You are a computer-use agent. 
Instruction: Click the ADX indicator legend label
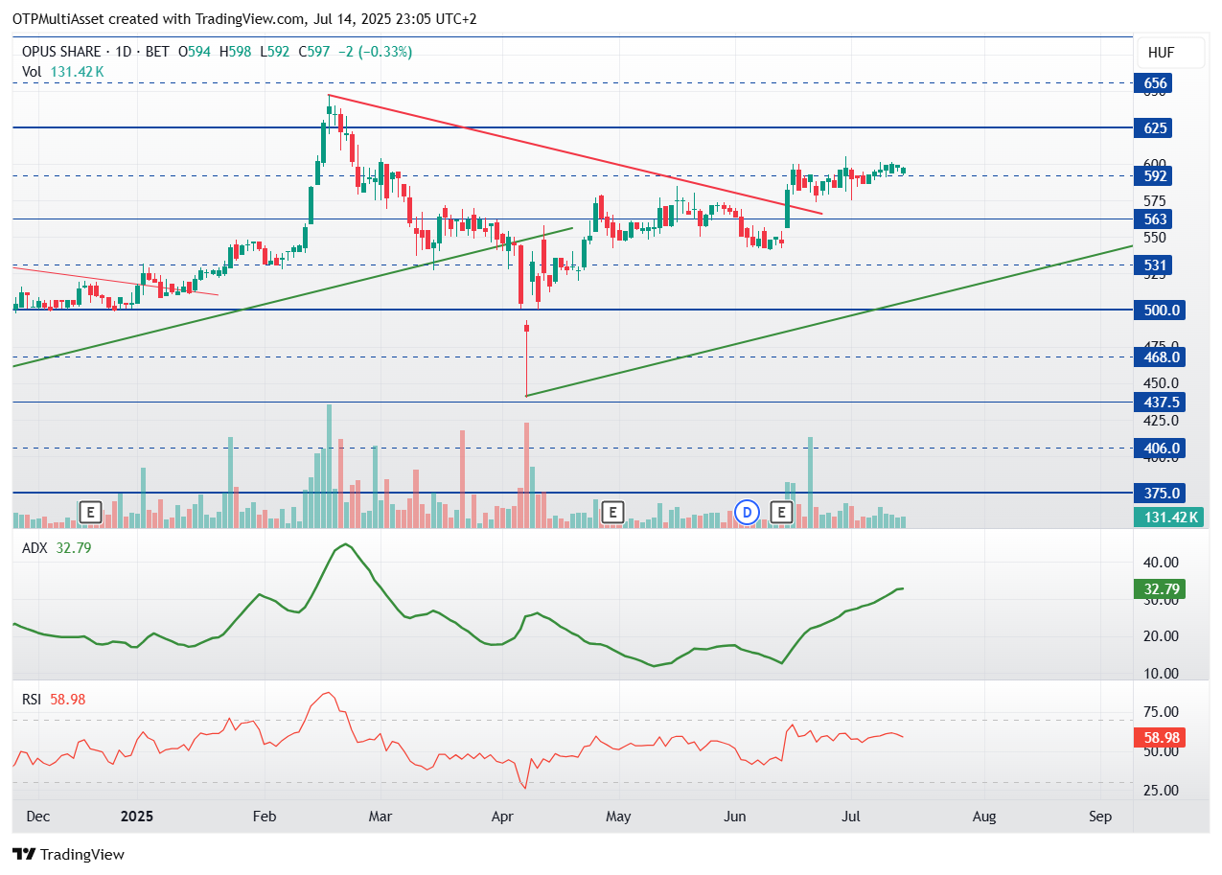[x=35, y=548]
